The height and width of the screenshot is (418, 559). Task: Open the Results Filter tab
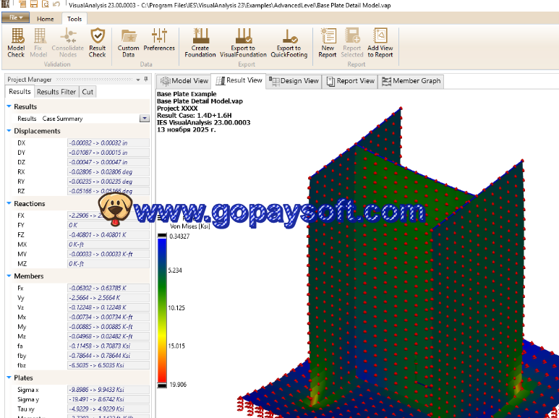(x=56, y=92)
